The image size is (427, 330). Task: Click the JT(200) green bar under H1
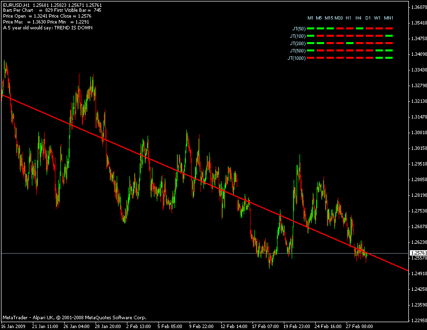pos(350,43)
